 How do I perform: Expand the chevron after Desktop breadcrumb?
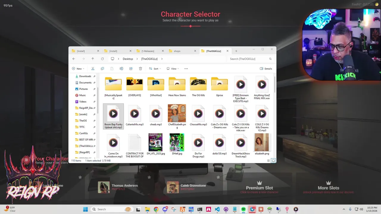pyautogui.click(x=137, y=59)
